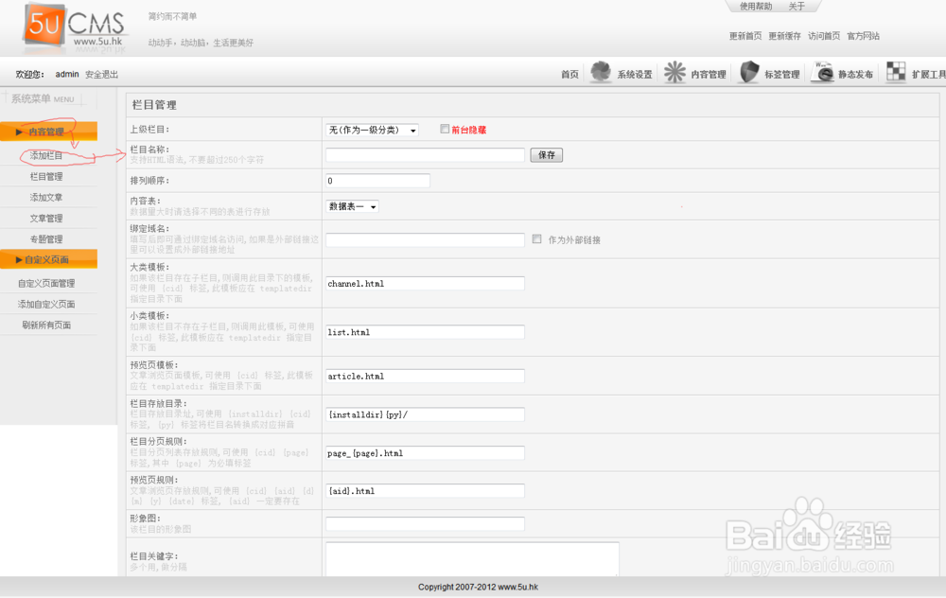Open the 扩展工具 grid icon
The height and width of the screenshot is (598, 946).
point(896,72)
